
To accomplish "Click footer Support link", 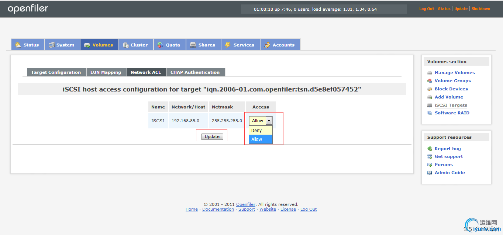I will coord(247,209).
